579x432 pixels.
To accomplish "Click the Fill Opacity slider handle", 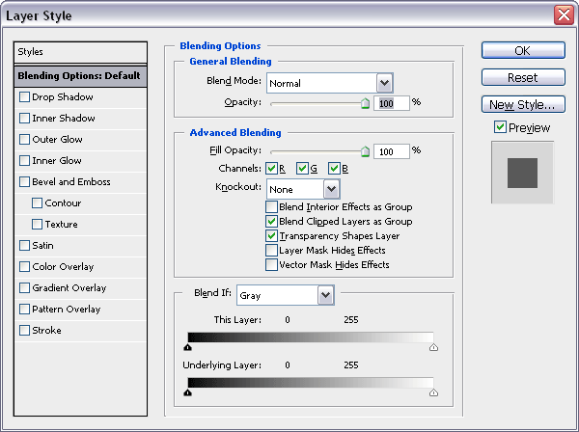I will 365,151.
